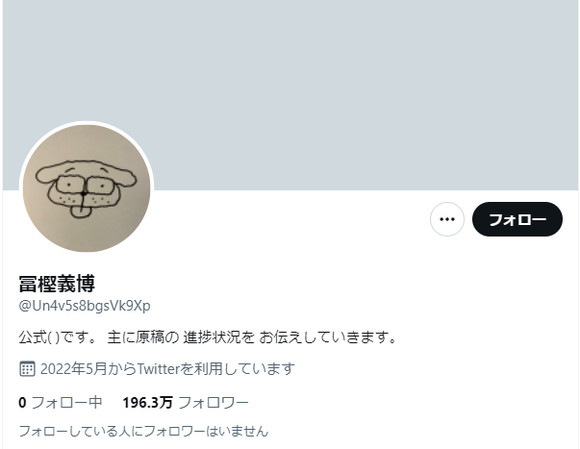Viewport: 580px width, 449px height.
Task: Open the three-dot more options menu
Action: (447, 219)
